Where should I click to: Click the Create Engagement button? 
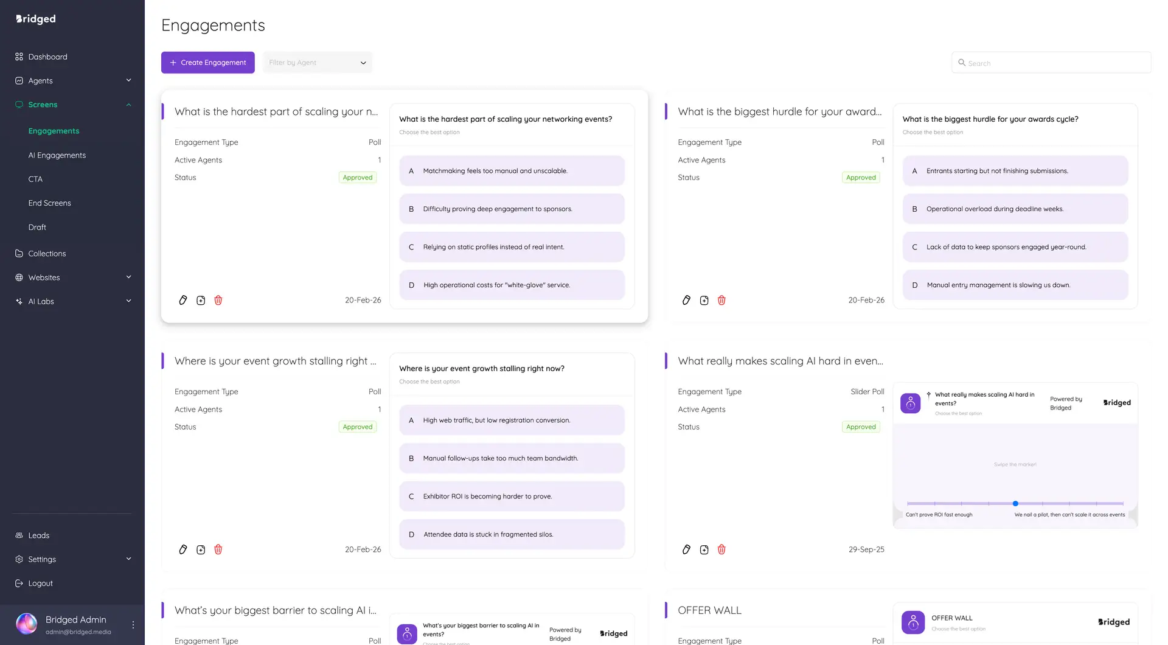(x=207, y=62)
